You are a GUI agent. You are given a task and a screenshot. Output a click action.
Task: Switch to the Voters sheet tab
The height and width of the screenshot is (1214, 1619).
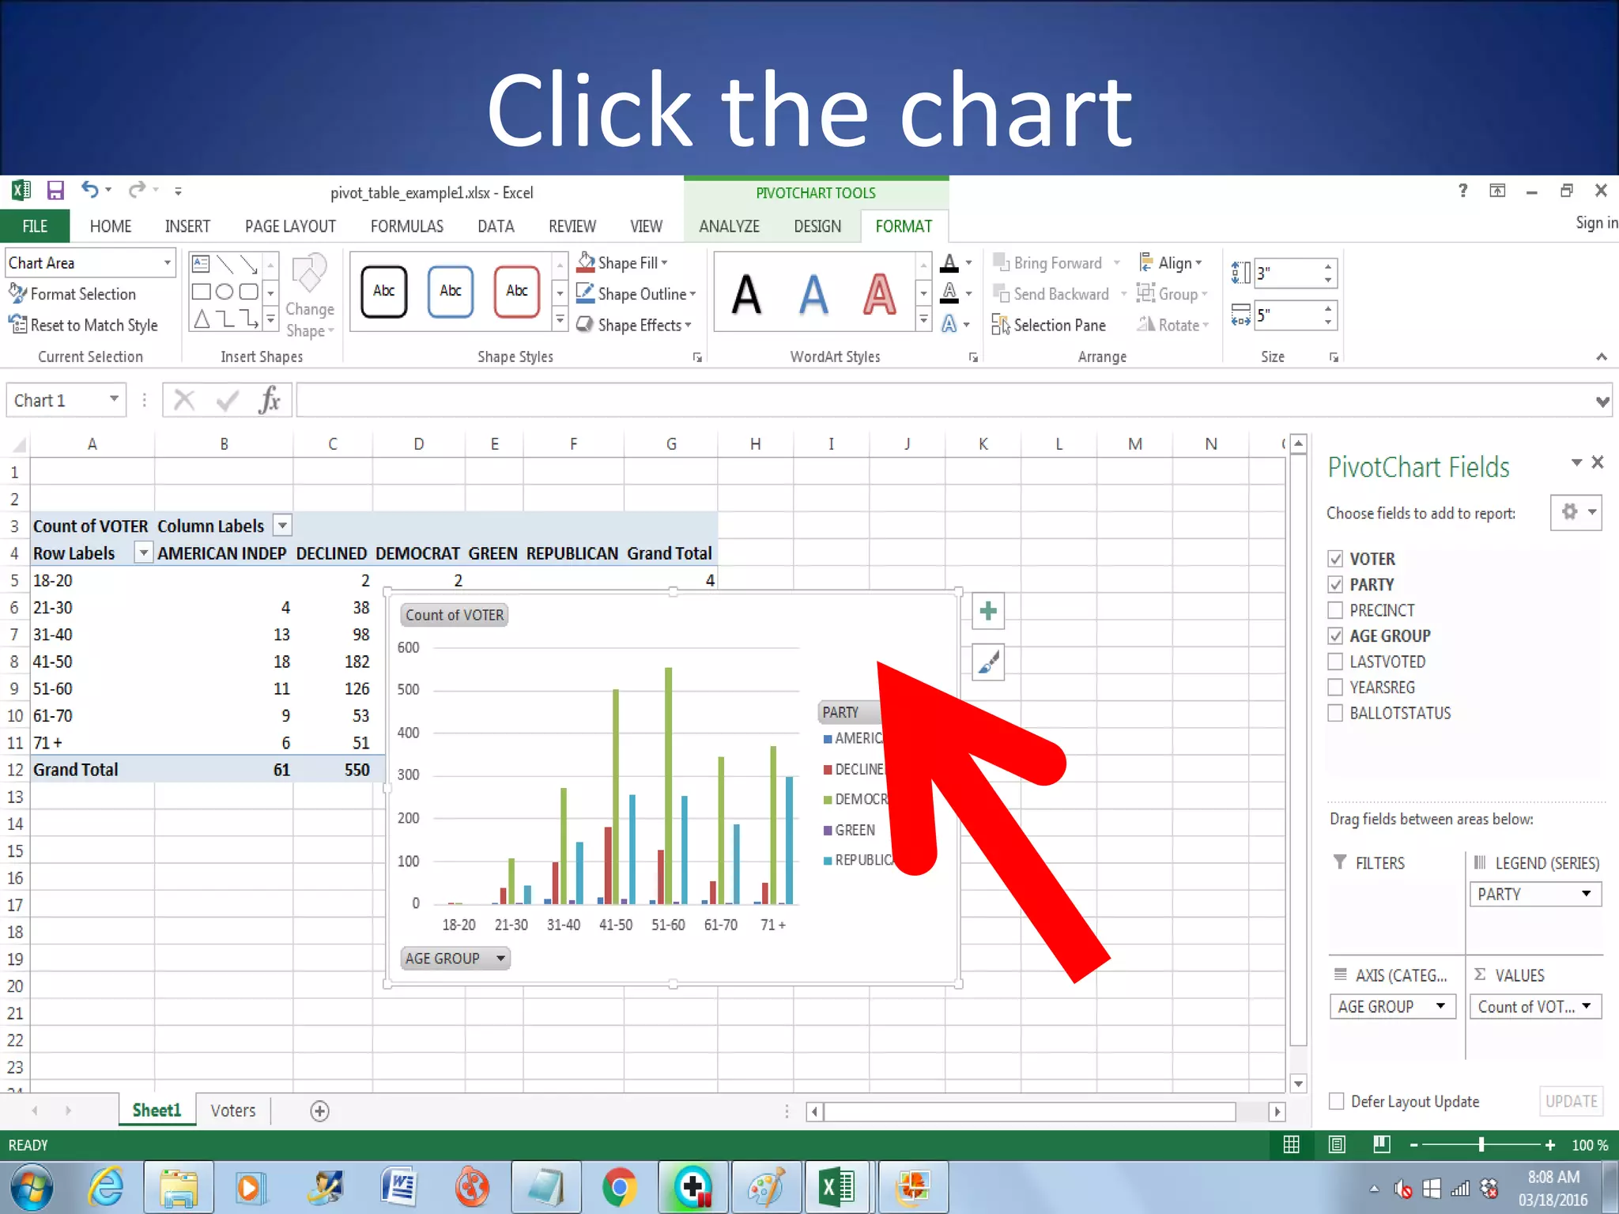click(233, 1110)
